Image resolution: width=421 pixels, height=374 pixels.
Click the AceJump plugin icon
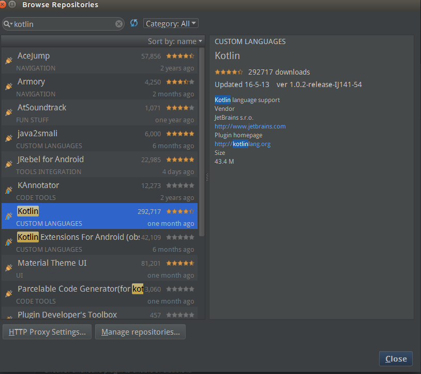[x=9, y=61]
